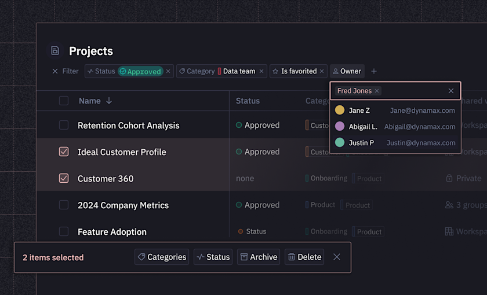Open the Categories bulk action menu

pos(162,257)
